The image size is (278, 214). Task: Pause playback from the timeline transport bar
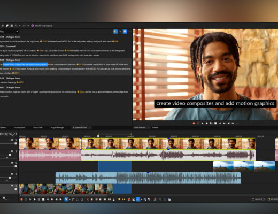click(39, 200)
